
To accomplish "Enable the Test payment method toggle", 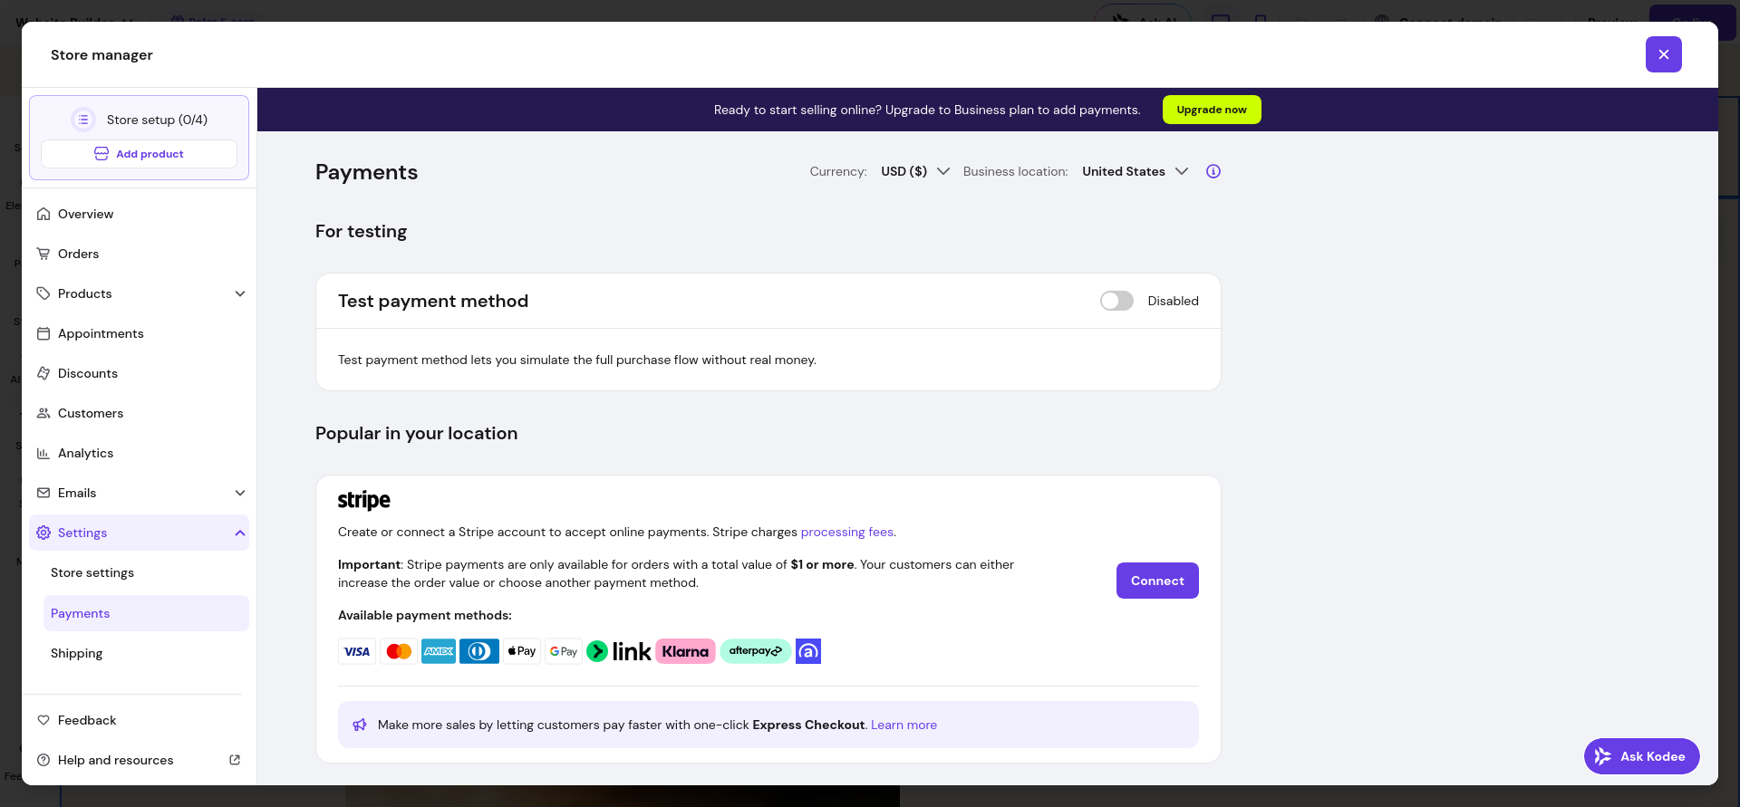I will (x=1116, y=301).
